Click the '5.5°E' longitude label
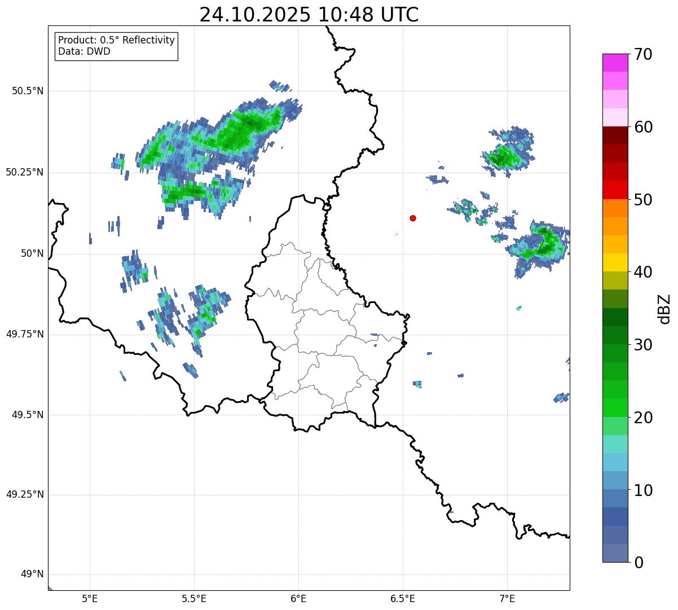Screen dimensions: 678x610 pos(194,598)
